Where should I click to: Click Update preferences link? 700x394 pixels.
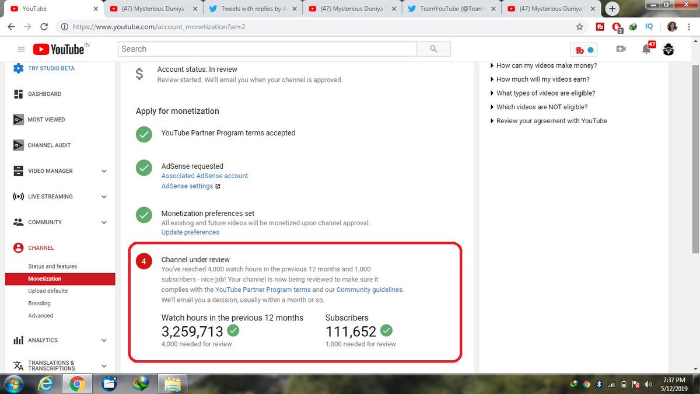tap(190, 232)
